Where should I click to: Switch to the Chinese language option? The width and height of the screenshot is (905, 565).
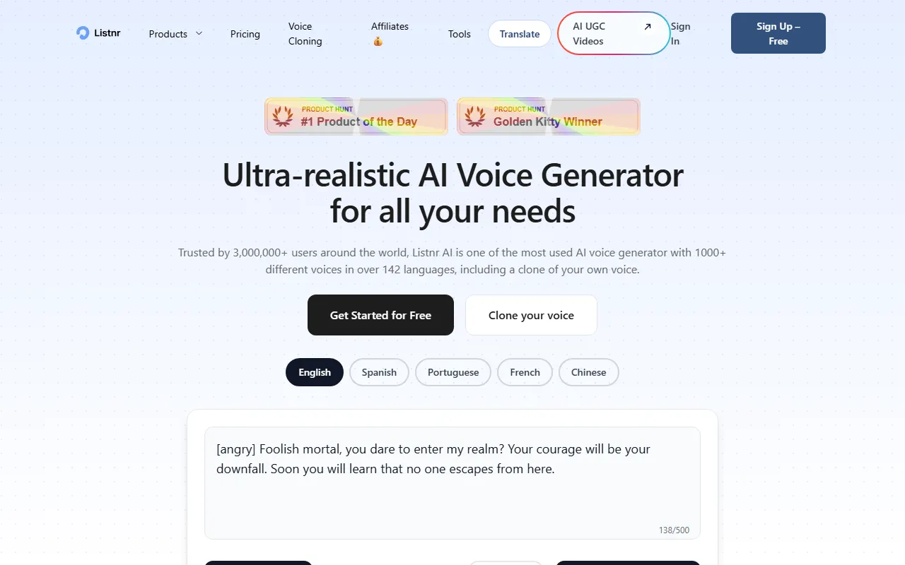589,372
